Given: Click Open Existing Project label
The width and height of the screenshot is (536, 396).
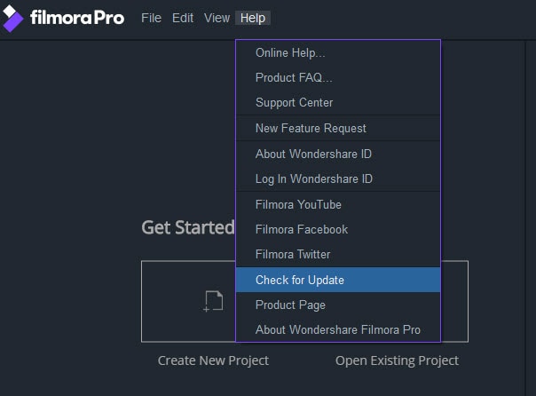Looking at the screenshot, I should (397, 360).
